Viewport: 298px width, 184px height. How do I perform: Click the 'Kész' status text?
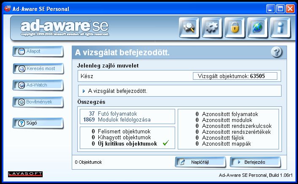click(x=87, y=76)
